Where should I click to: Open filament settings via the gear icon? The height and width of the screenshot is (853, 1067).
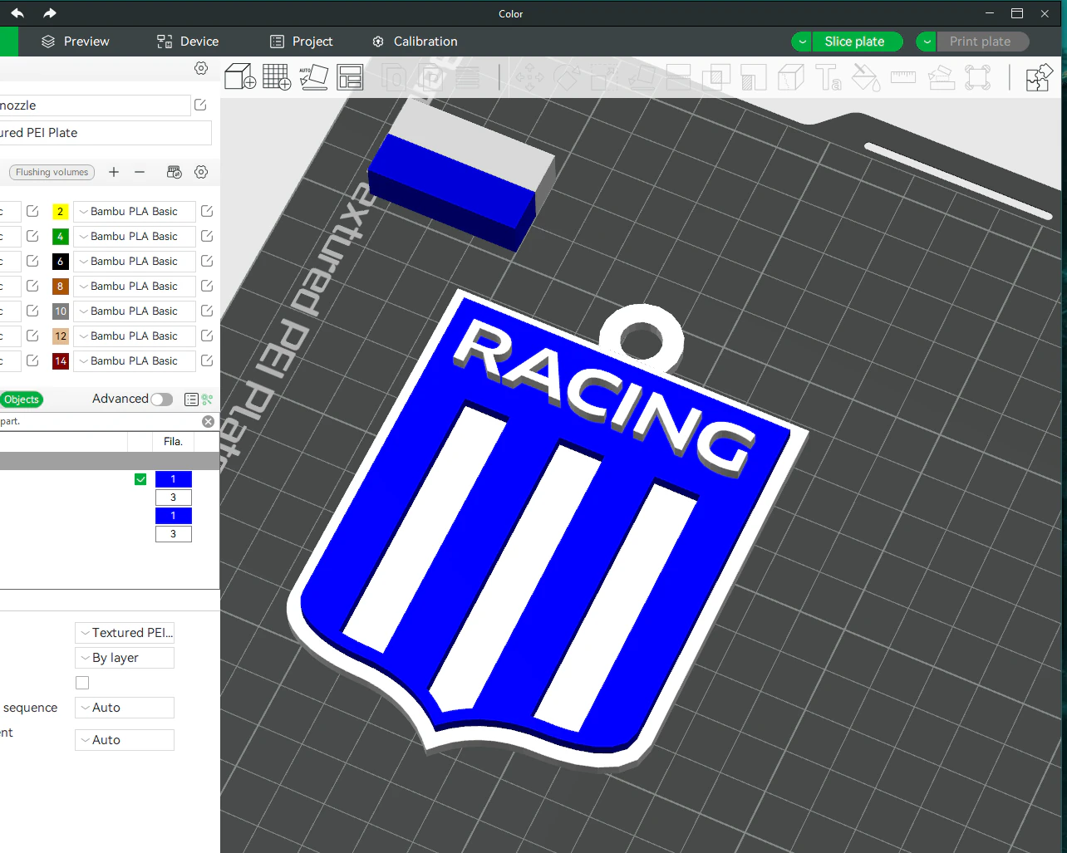pyautogui.click(x=200, y=172)
